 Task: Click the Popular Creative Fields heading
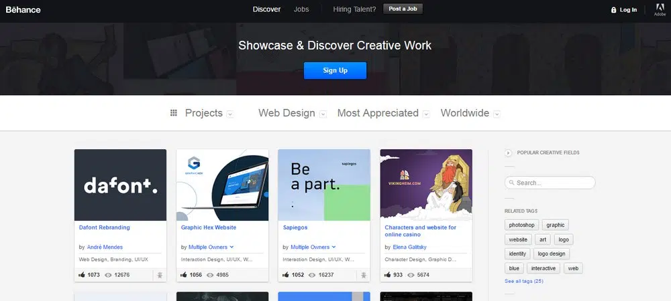pos(548,153)
